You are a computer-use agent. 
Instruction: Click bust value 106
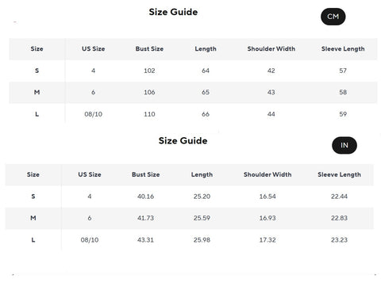coord(149,92)
